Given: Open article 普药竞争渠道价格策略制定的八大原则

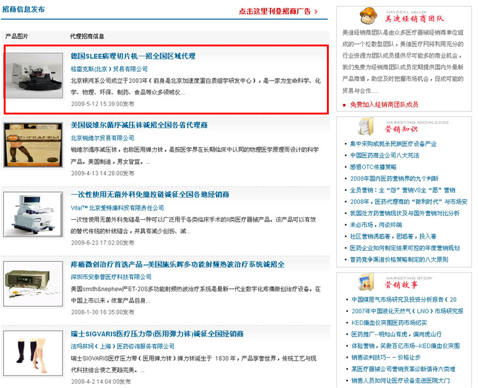Looking at the screenshot, I should tap(399, 260).
